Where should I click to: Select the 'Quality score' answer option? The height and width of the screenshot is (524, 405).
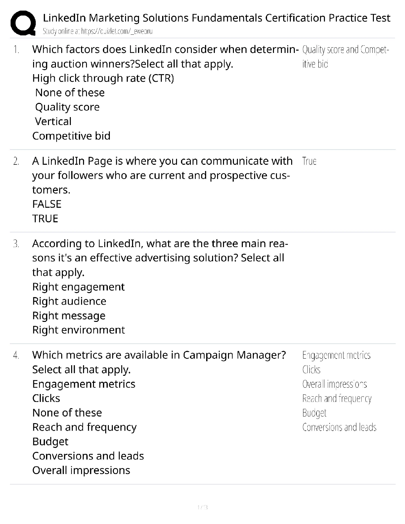[67, 107]
